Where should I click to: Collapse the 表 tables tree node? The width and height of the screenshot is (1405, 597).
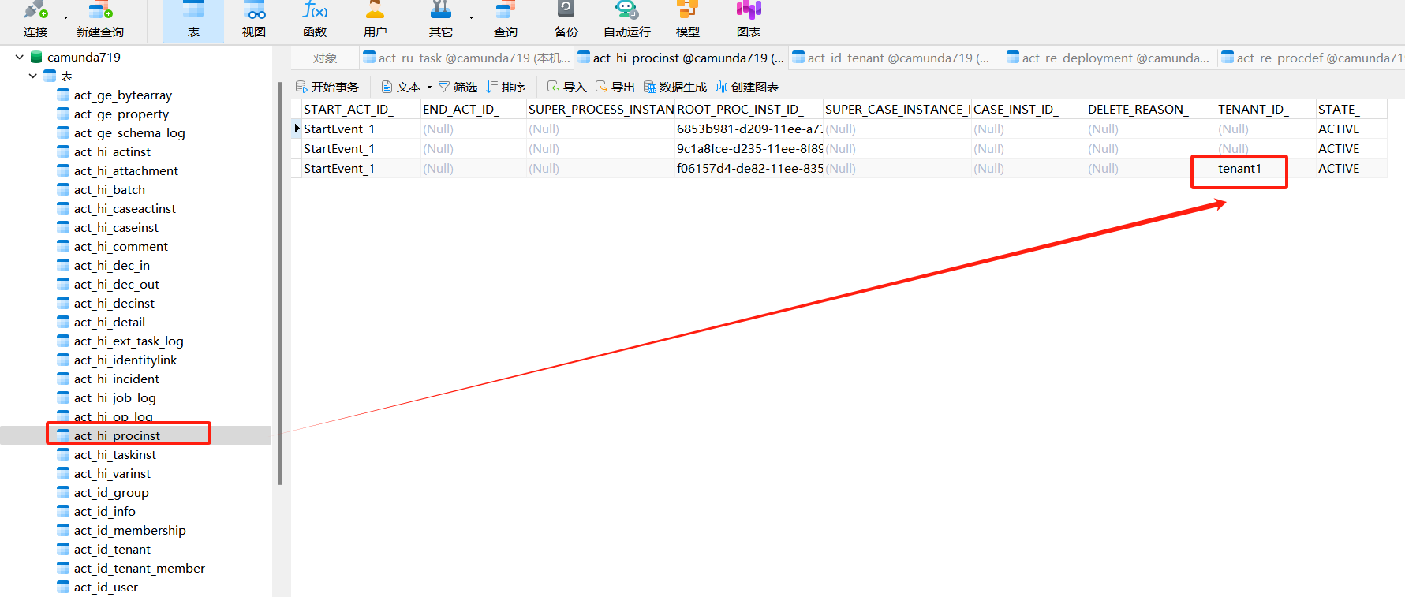(x=32, y=76)
